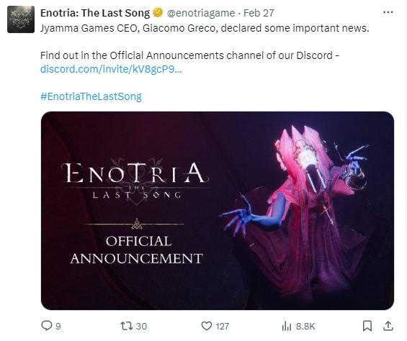Open the Official Announcement image
Image resolution: width=407 pixels, height=341 pixels.
click(218, 211)
